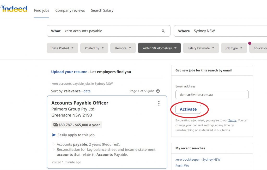
Task: Click the Visited 1 minute ago text
Action: [66, 162]
